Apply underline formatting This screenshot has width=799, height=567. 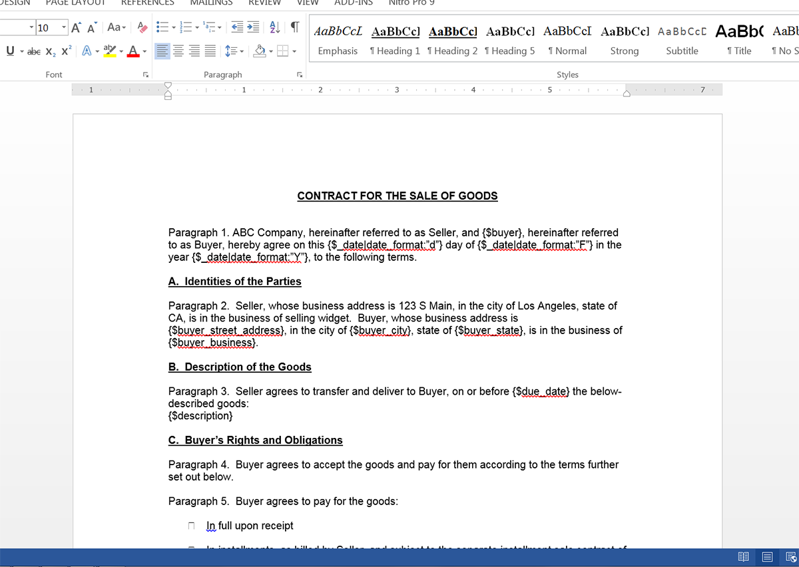point(11,51)
